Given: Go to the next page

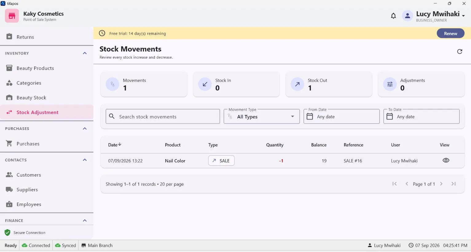Looking at the screenshot, I should click(x=442, y=184).
